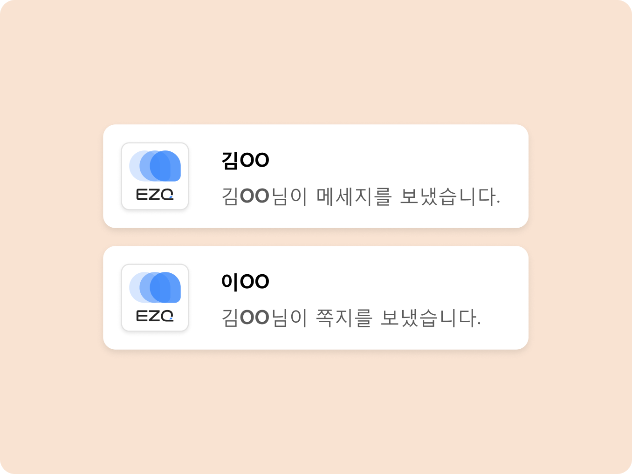Click the word 쪽지를 in the bottom notification
Screen dimensions: 632x474
(x=344, y=318)
